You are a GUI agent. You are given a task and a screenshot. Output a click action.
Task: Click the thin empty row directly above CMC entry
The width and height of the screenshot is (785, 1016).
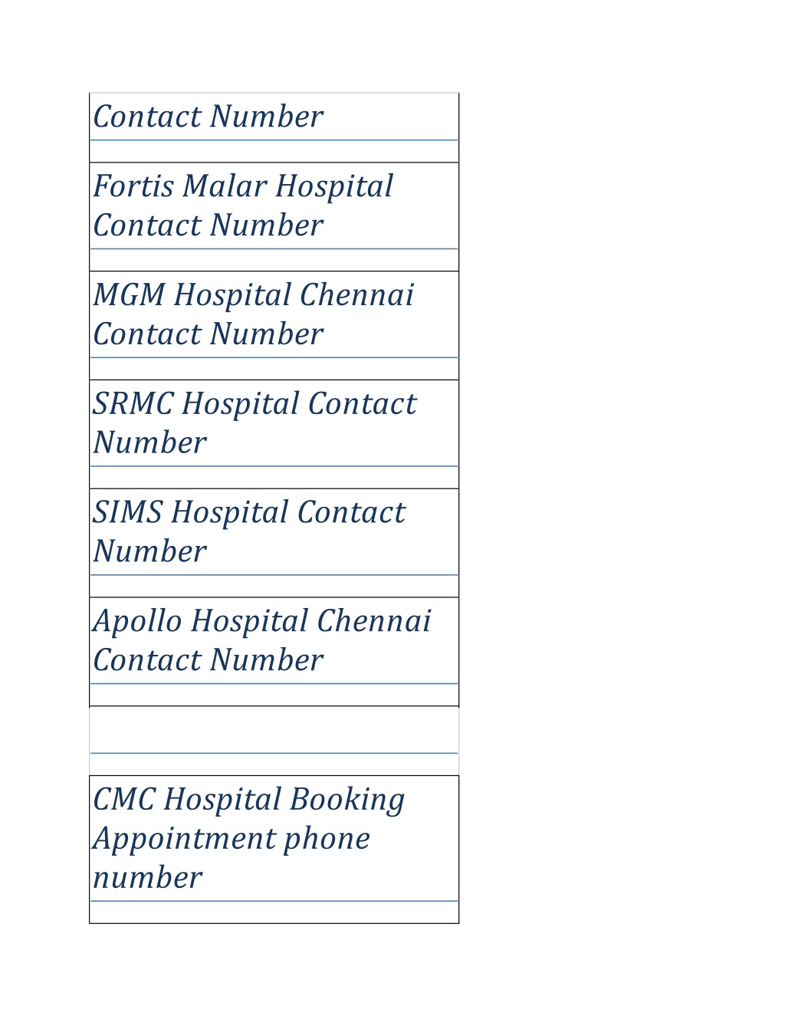pos(274,764)
